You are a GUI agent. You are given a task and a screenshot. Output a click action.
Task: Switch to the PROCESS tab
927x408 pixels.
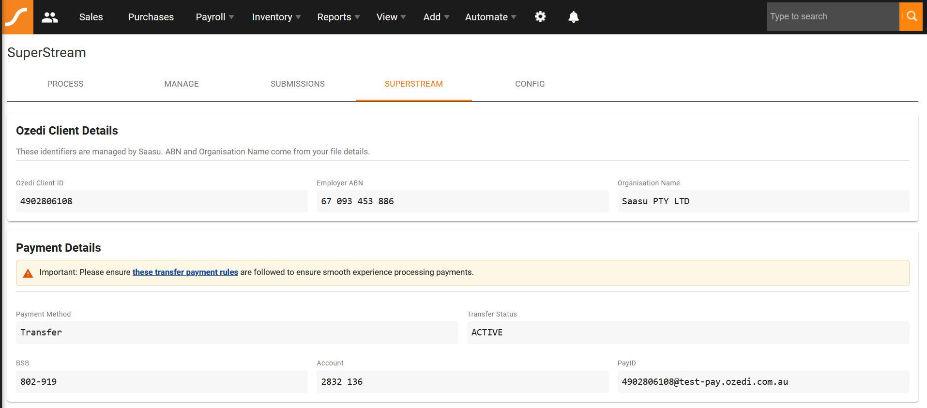pos(65,84)
